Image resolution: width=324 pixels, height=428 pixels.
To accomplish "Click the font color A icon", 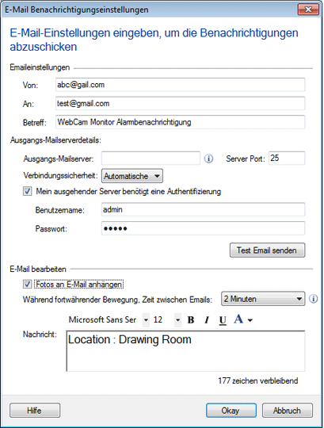I will click(238, 319).
